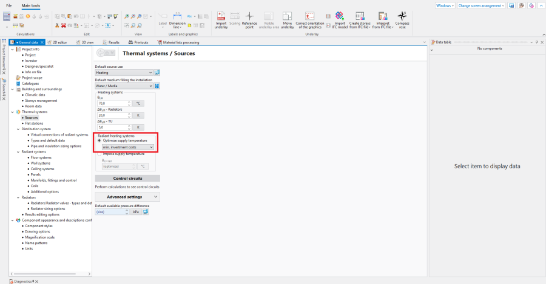
Task: Click the Default available pressure difference field
Action: [112, 212]
